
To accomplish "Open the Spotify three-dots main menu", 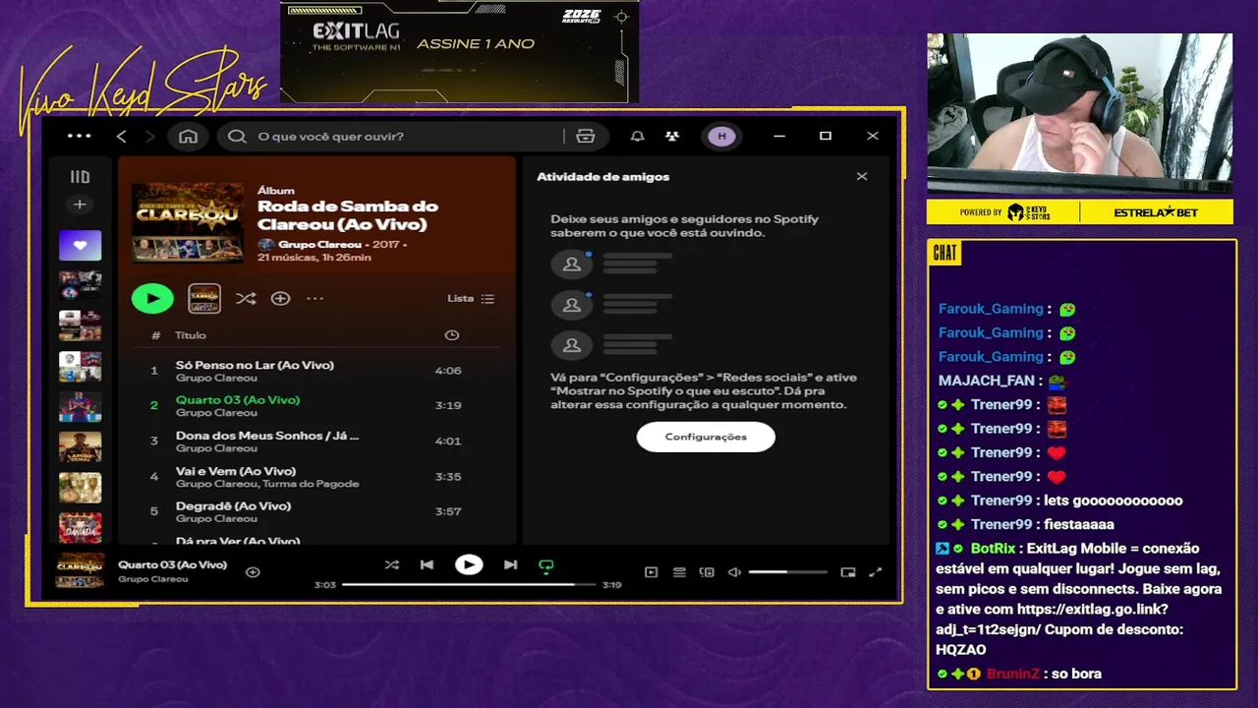I will pos(79,136).
